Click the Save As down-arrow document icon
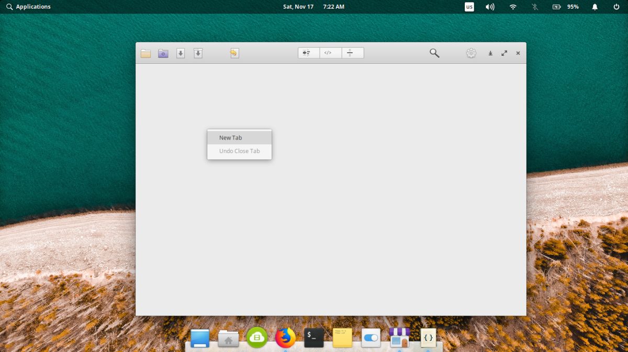Viewport: 628px width, 352px height. (x=198, y=53)
